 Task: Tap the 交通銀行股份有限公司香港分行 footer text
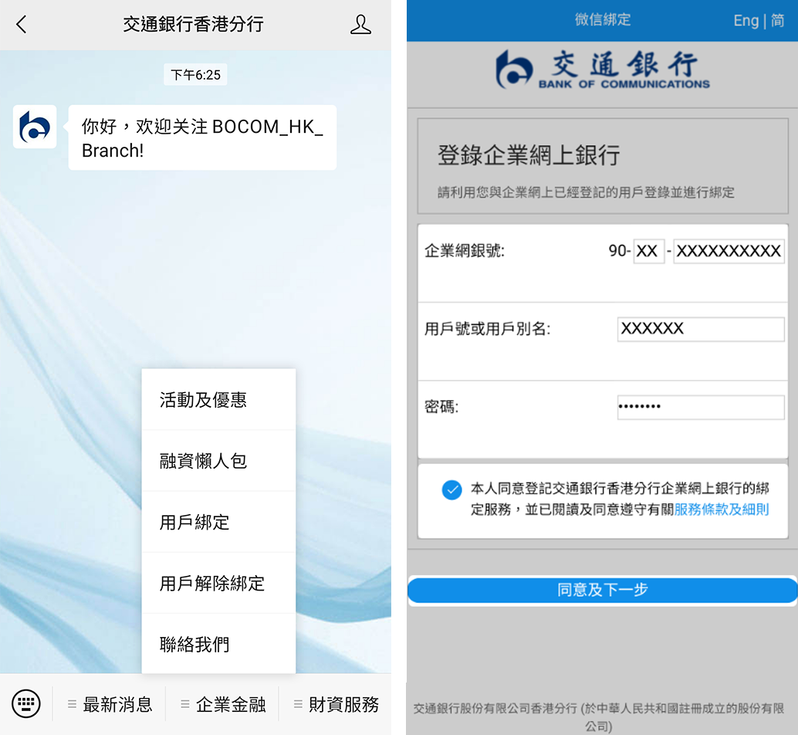click(x=599, y=716)
